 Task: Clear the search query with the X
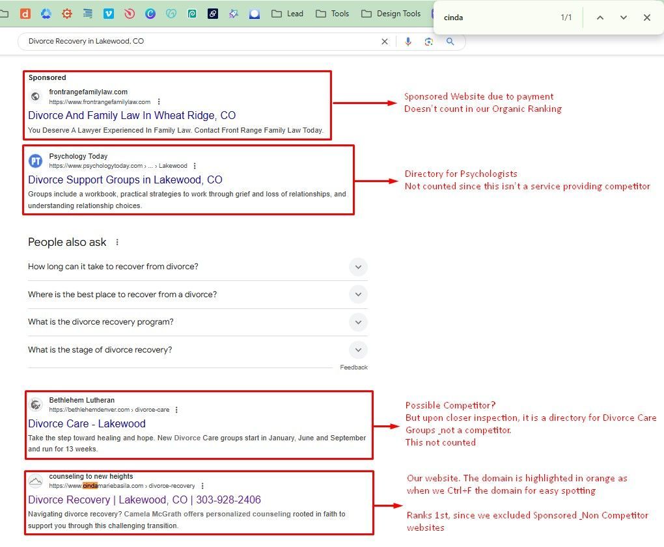[x=385, y=42]
